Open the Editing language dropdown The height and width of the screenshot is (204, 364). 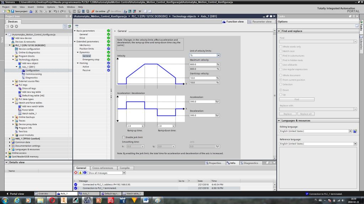coord(350,131)
